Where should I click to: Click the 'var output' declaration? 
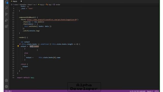[25, 42]
